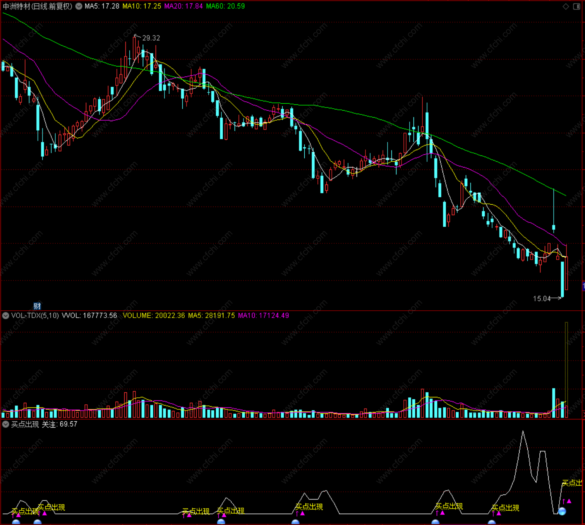Viewport: 585px width, 525px height.
Task: Click MA60: 20.59 label
Action: click(x=225, y=6)
